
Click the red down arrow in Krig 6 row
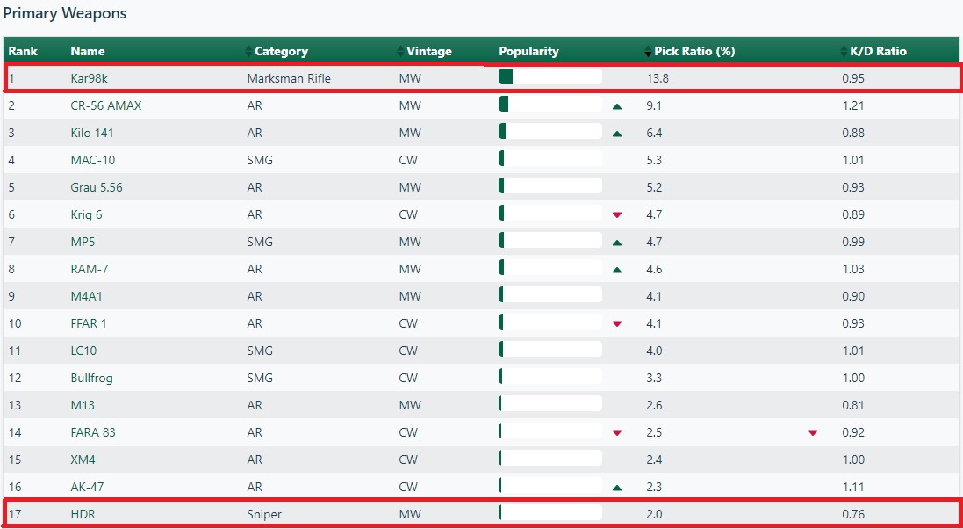point(616,215)
